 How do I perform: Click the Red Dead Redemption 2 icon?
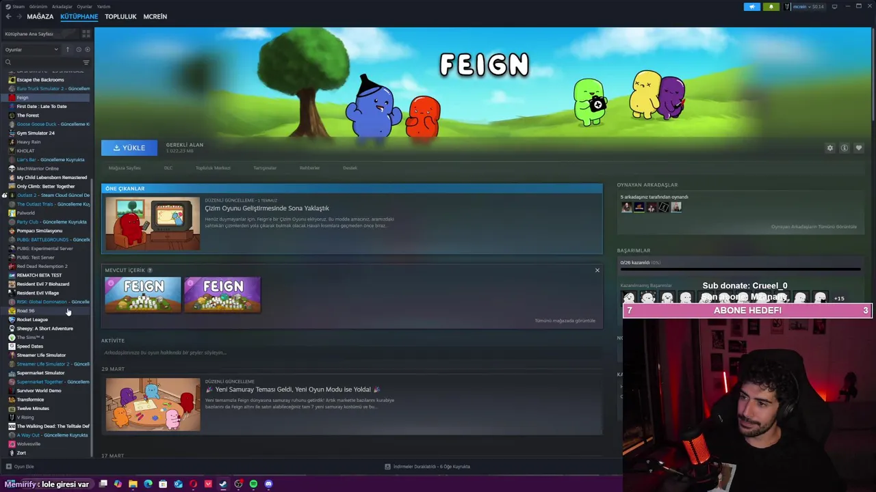click(x=12, y=266)
